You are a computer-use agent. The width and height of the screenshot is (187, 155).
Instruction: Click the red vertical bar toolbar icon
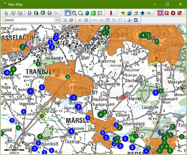point(111,13)
